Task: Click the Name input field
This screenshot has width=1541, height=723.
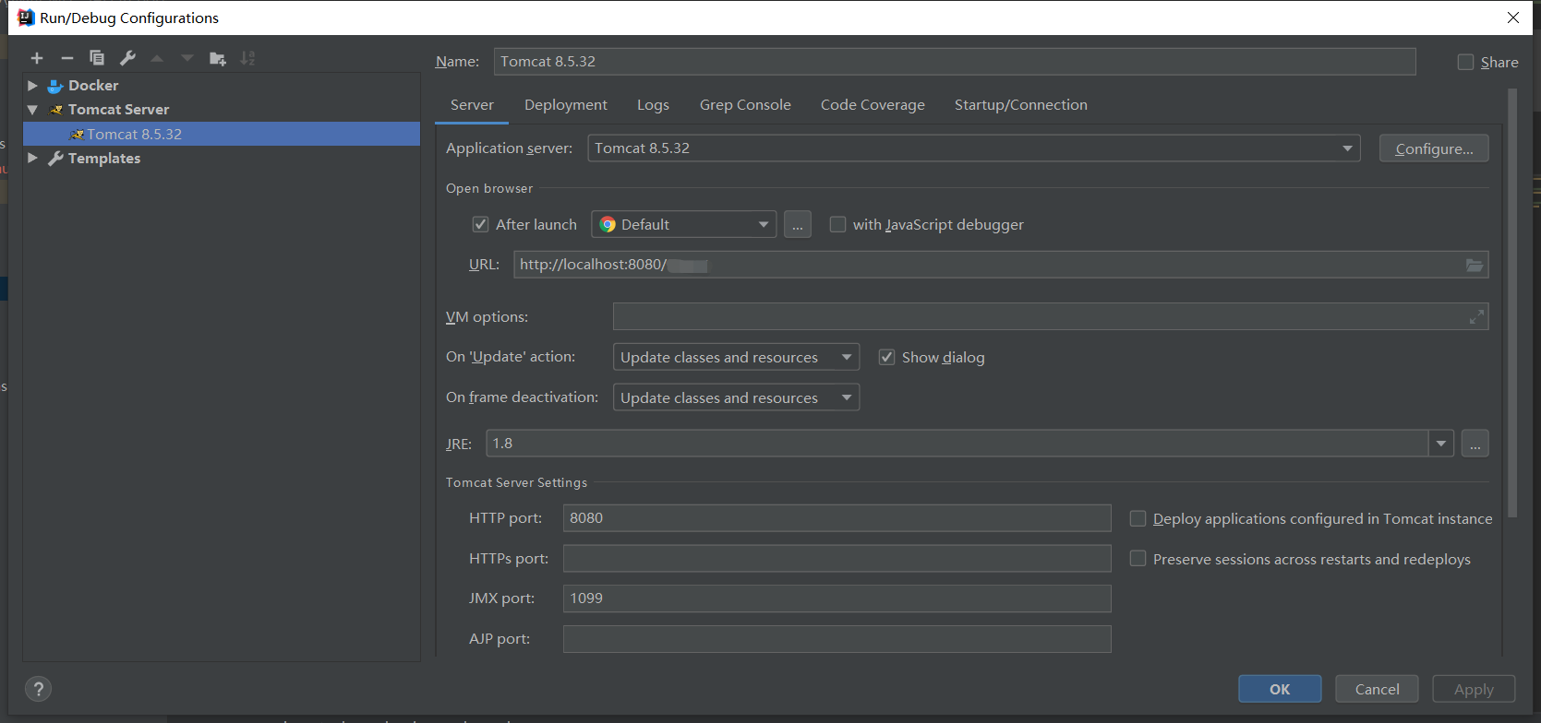Action: 955,62
